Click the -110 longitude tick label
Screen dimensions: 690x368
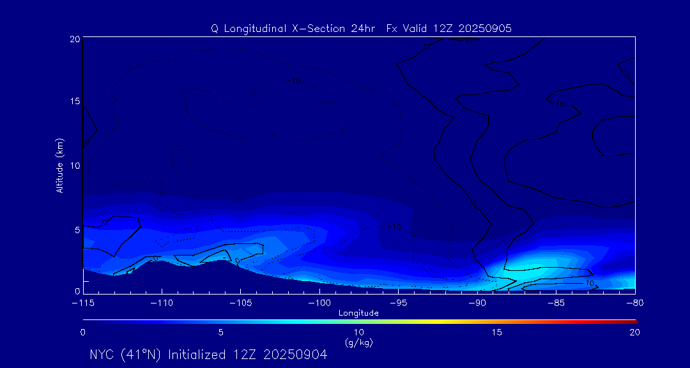tap(162, 303)
